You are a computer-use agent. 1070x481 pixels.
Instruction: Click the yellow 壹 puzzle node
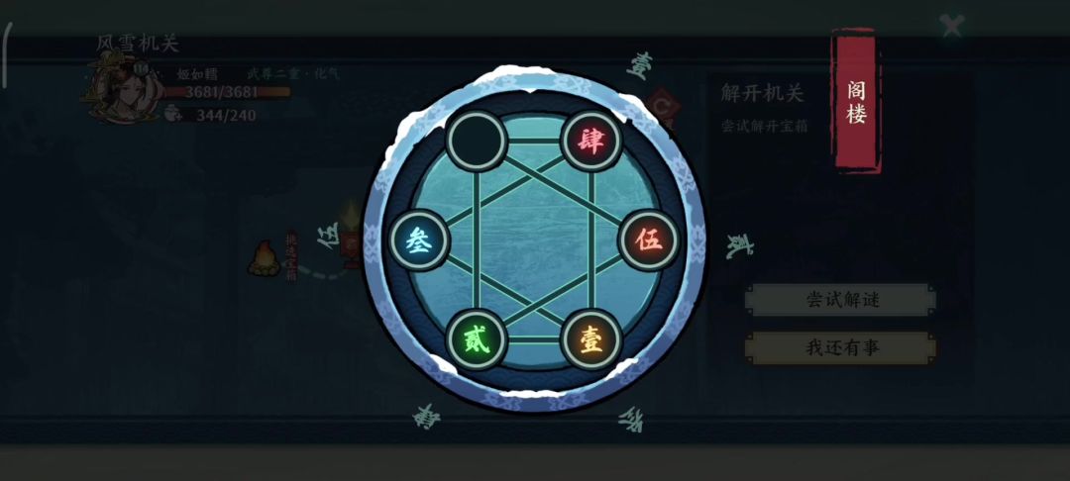(590, 339)
